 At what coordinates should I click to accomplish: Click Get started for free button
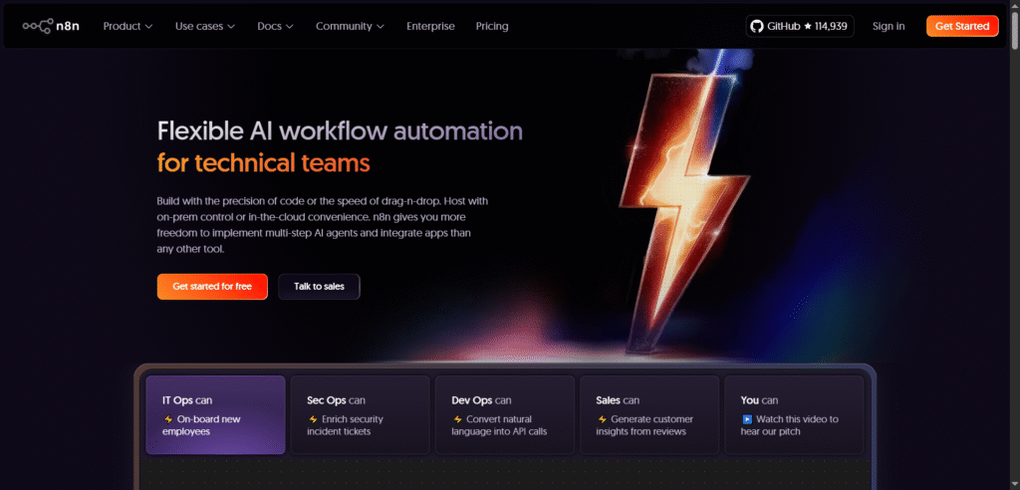[212, 286]
